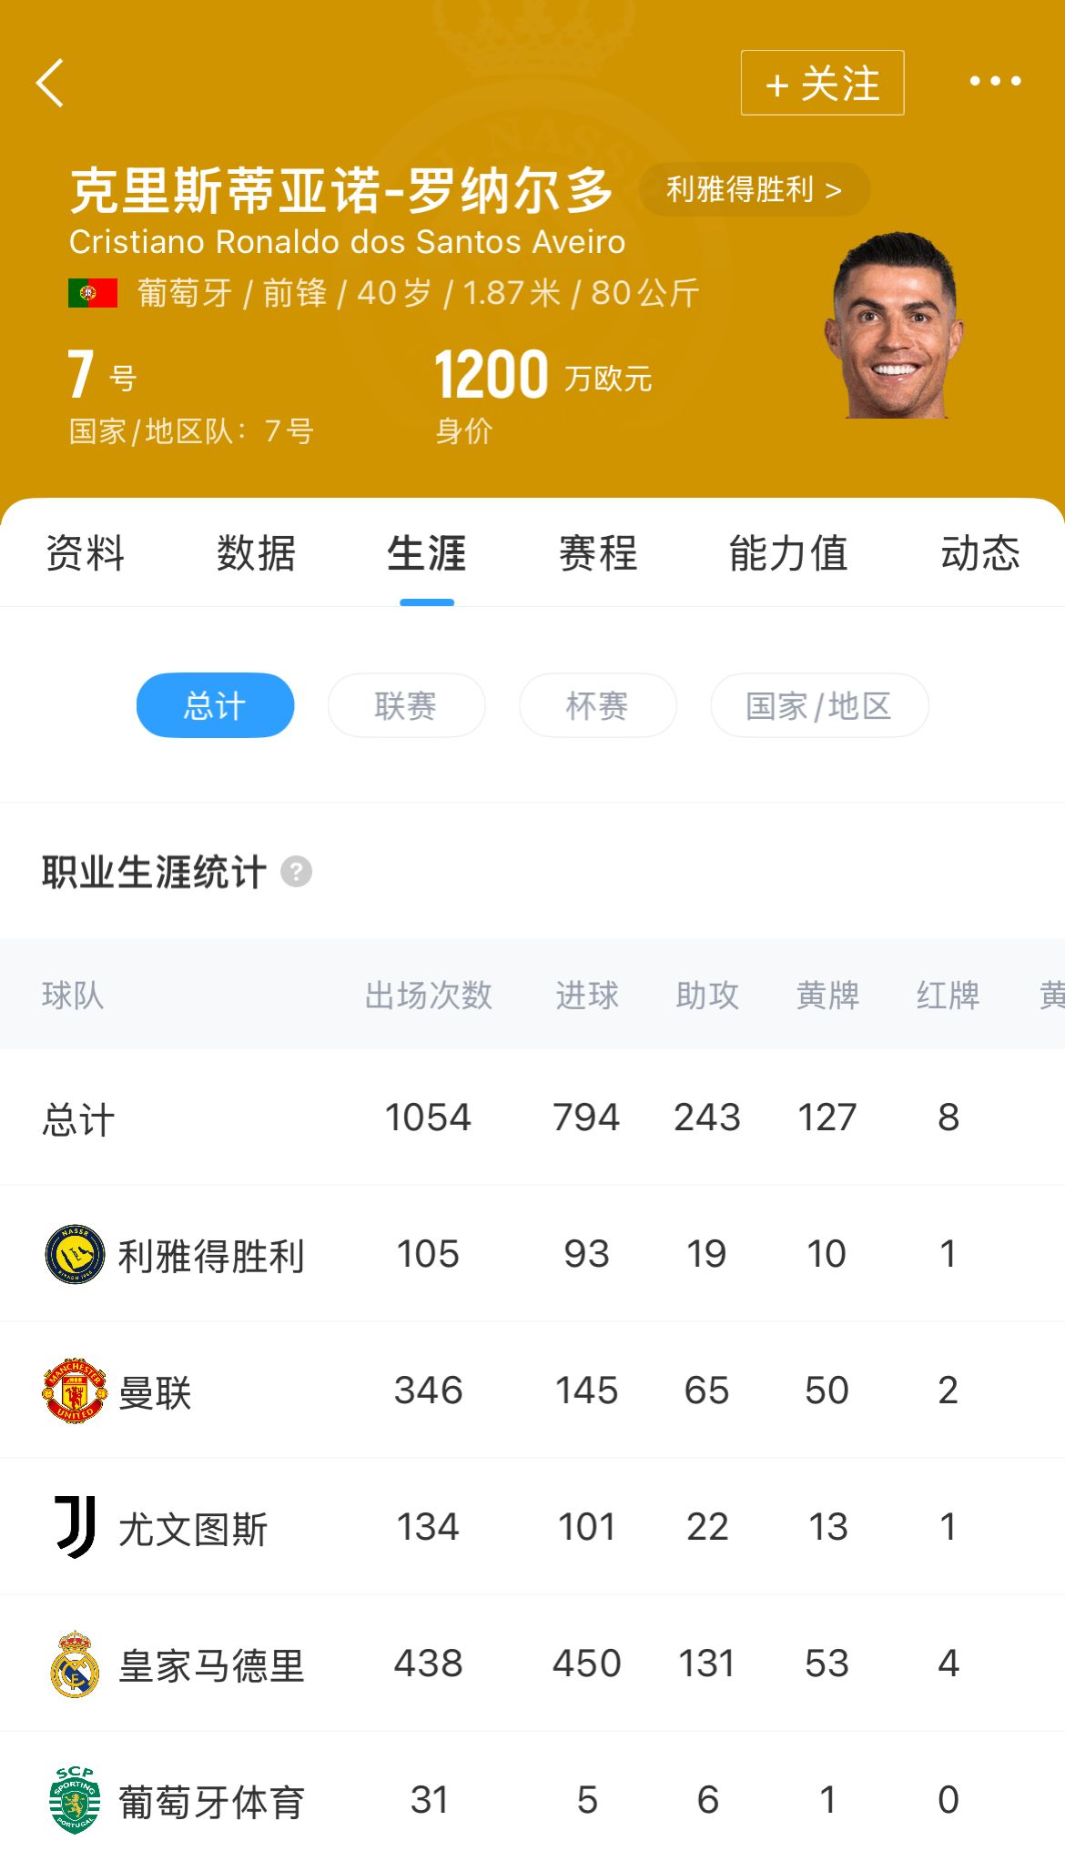Click the career statistics help question mark
This screenshot has height=1871, width=1065.
click(x=296, y=872)
